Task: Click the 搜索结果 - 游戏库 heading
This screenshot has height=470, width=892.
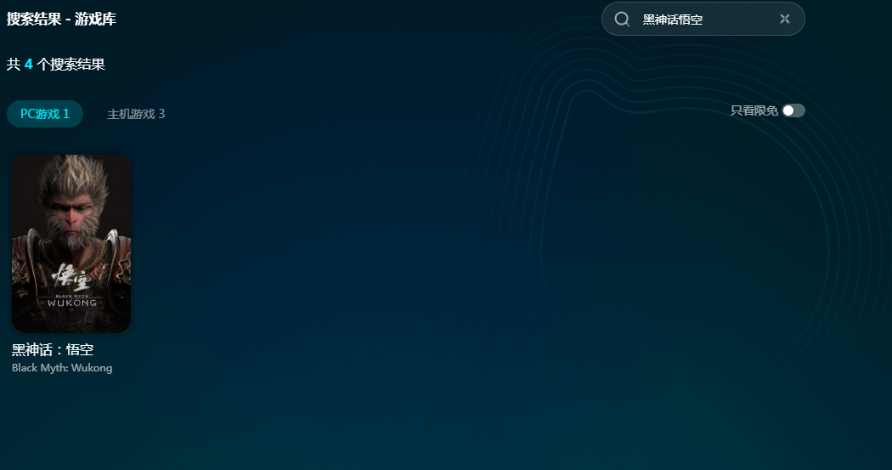Action: coord(61,19)
